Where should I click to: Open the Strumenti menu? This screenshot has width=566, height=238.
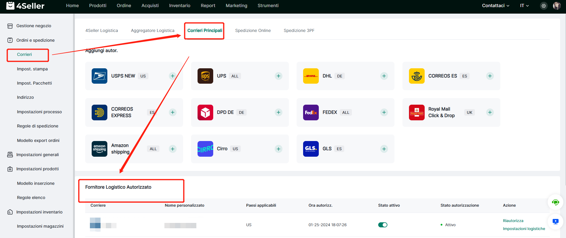coord(268,6)
